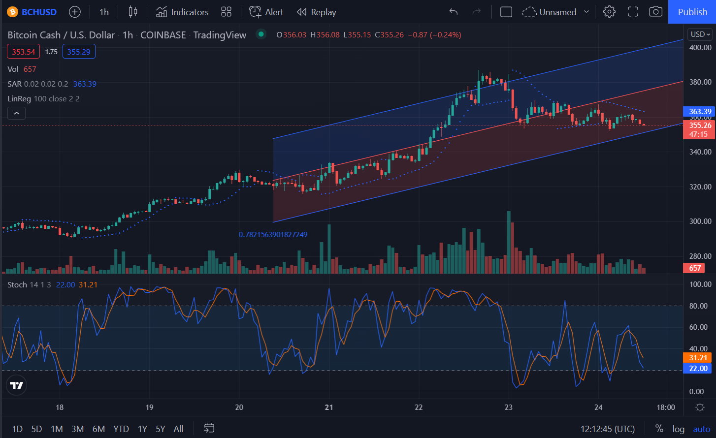This screenshot has height=438, width=716.
Task: Set date range to 6M
Action: [98, 429]
